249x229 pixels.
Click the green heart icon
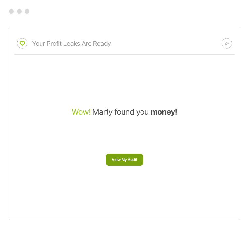[22, 43]
